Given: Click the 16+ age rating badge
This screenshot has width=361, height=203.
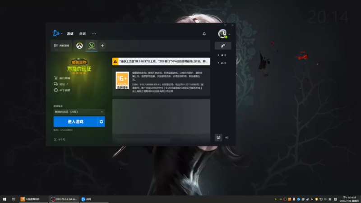Looking at the screenshot, I should click(x=122, y=80).
